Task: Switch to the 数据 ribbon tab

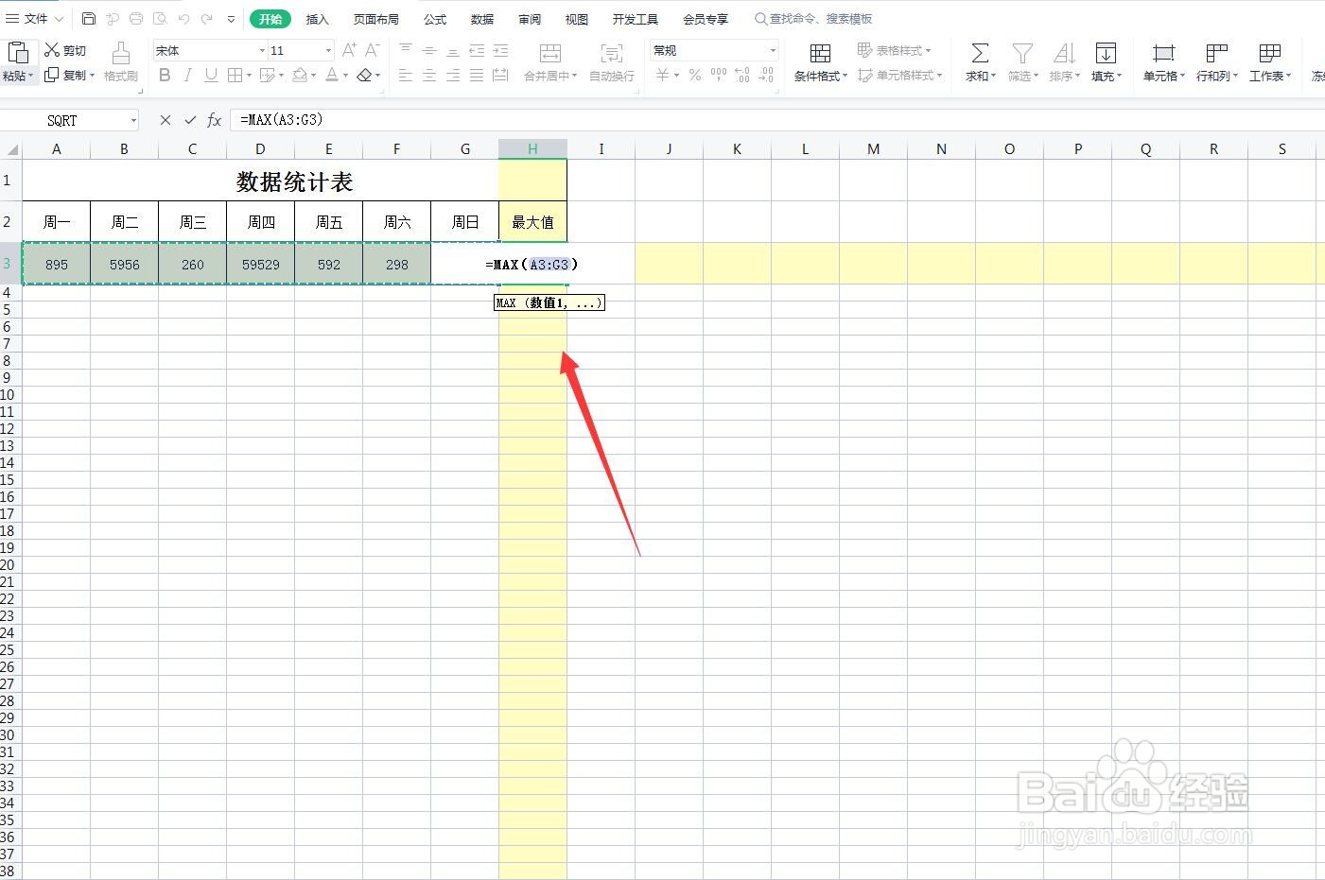Action: pyautogui.click(x=481, y=18)
